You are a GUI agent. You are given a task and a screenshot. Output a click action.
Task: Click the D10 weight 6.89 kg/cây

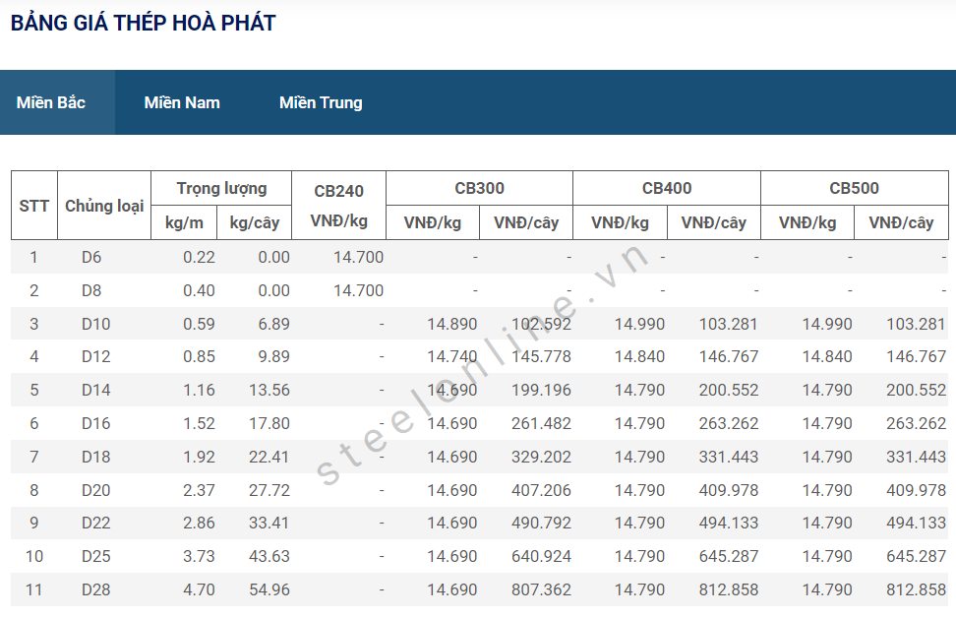[273, 324]
